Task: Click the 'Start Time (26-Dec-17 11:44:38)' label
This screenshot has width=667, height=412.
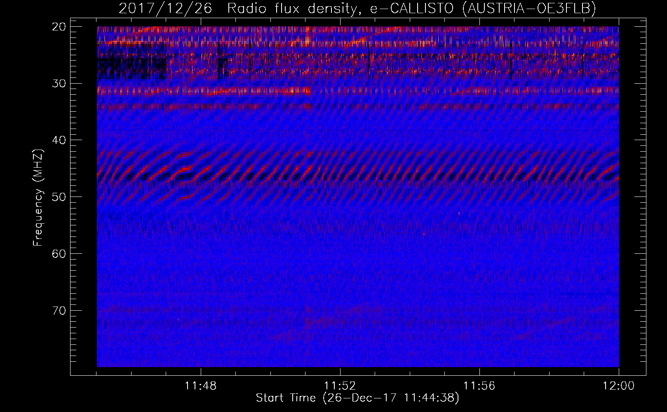Action: pos(357,398)
